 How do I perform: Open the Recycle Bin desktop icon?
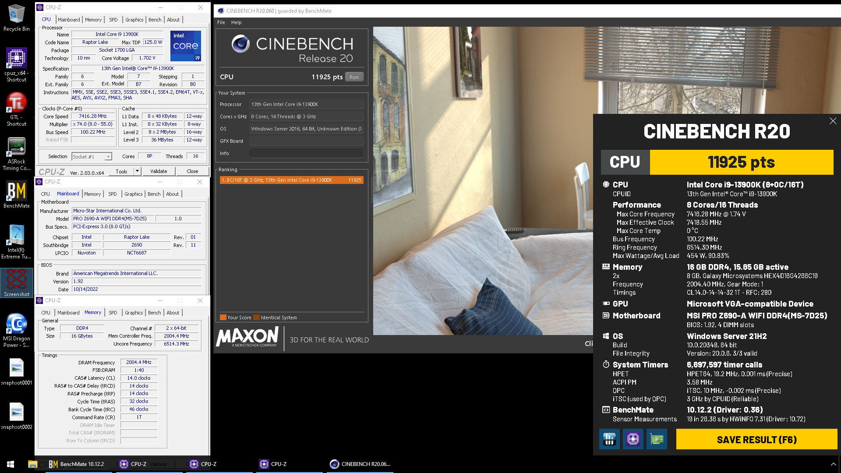[17, 18]
